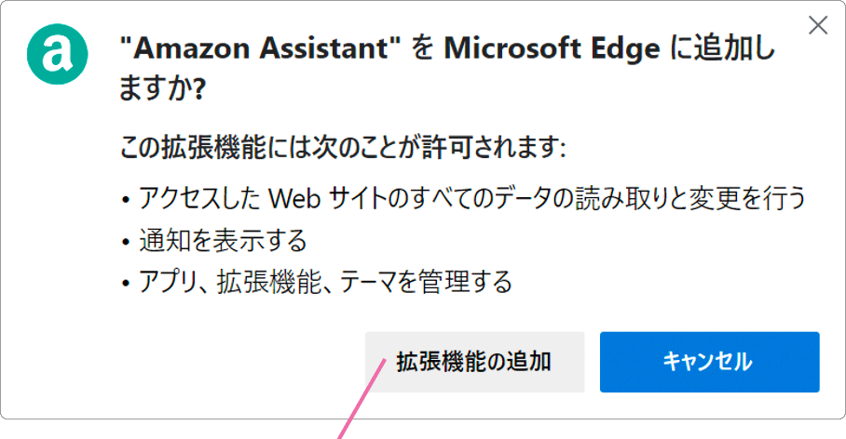
Task: Click the teal Amazon Assistant logo icon
Action: click(57, 54)
